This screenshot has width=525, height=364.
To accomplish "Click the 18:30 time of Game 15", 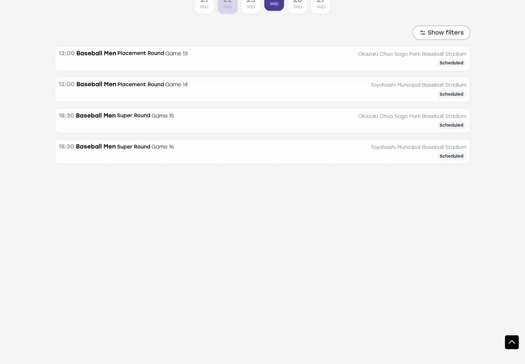I will tap(66, 116).
